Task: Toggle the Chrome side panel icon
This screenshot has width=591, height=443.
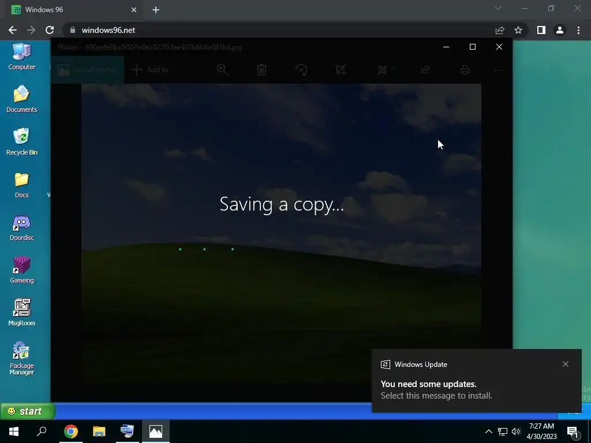Action: [x=541, y=30]
